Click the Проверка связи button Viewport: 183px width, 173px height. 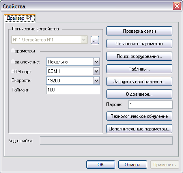139,31
